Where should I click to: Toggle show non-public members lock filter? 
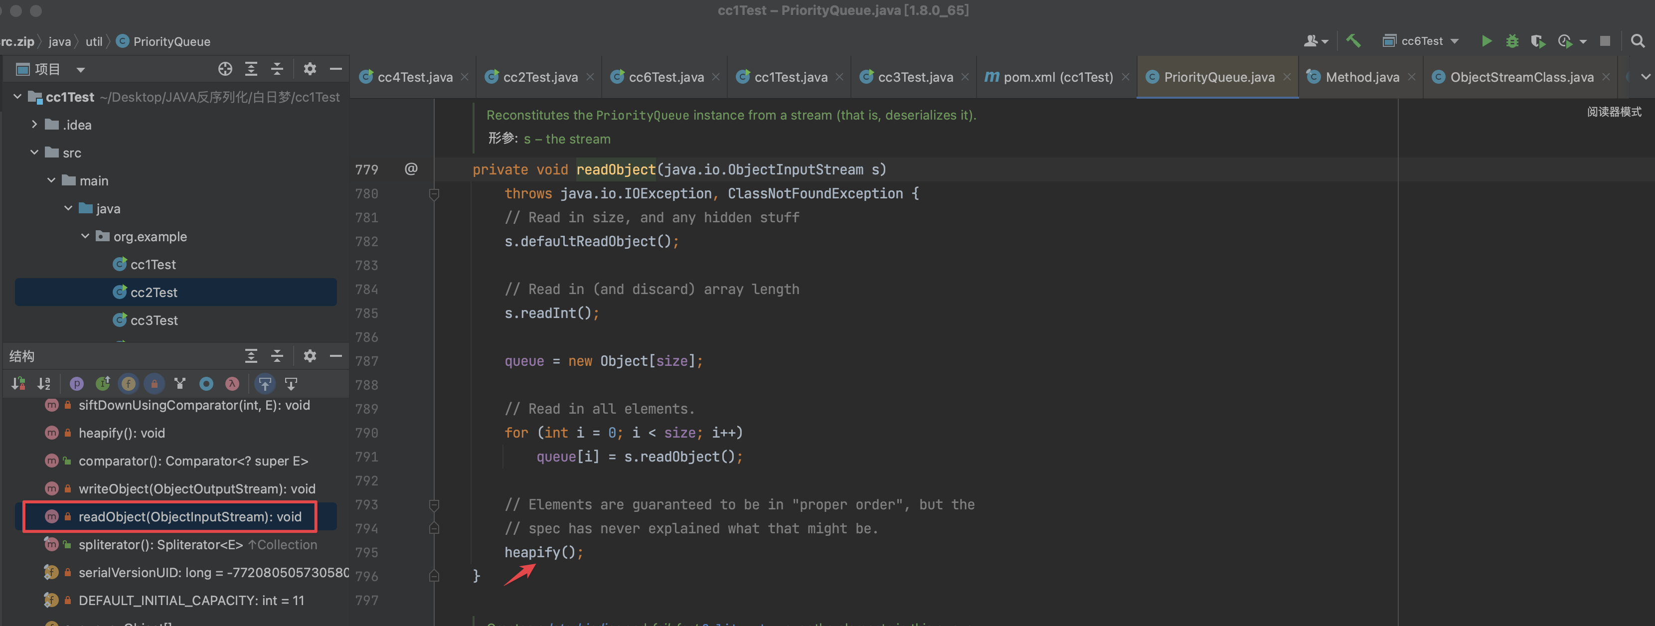point(154,384)
